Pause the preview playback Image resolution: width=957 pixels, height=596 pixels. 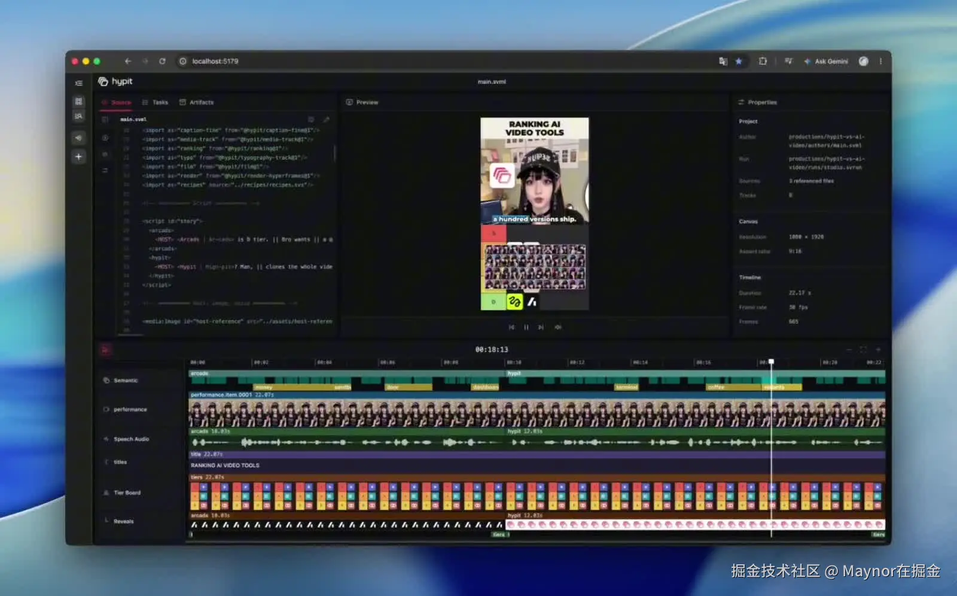[526, 327]
